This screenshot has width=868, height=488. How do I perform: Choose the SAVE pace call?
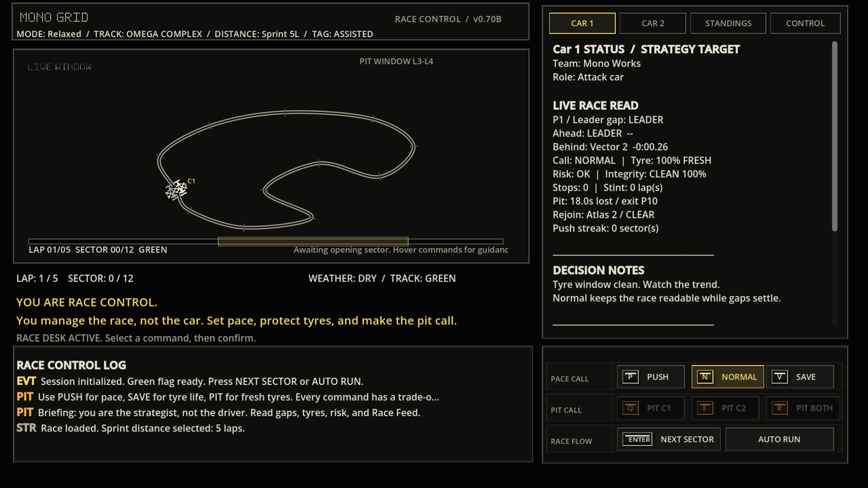click(x=800, y=377)
